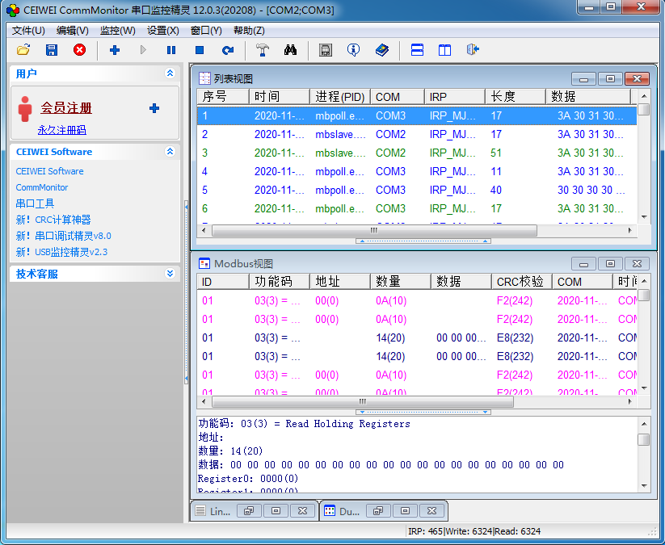665x545 pixels.
Task: Click the plus icon beside 会员注册
Action: click(x=154, y=108)
